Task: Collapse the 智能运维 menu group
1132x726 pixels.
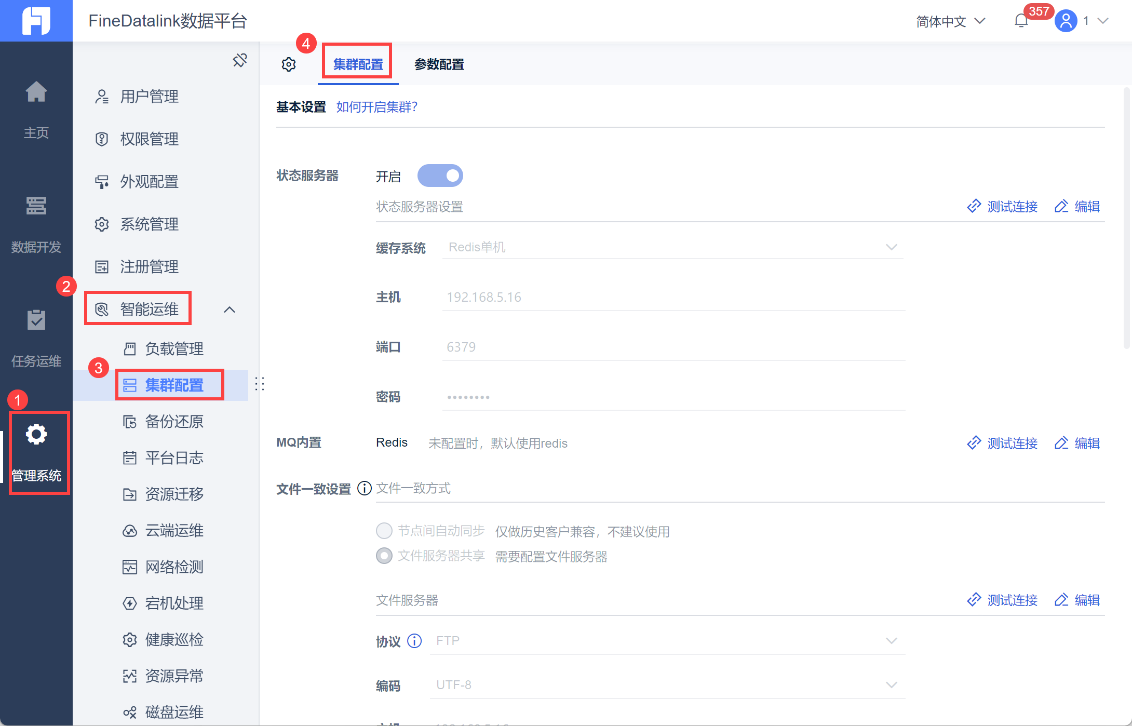Action: tap(230, 308)
